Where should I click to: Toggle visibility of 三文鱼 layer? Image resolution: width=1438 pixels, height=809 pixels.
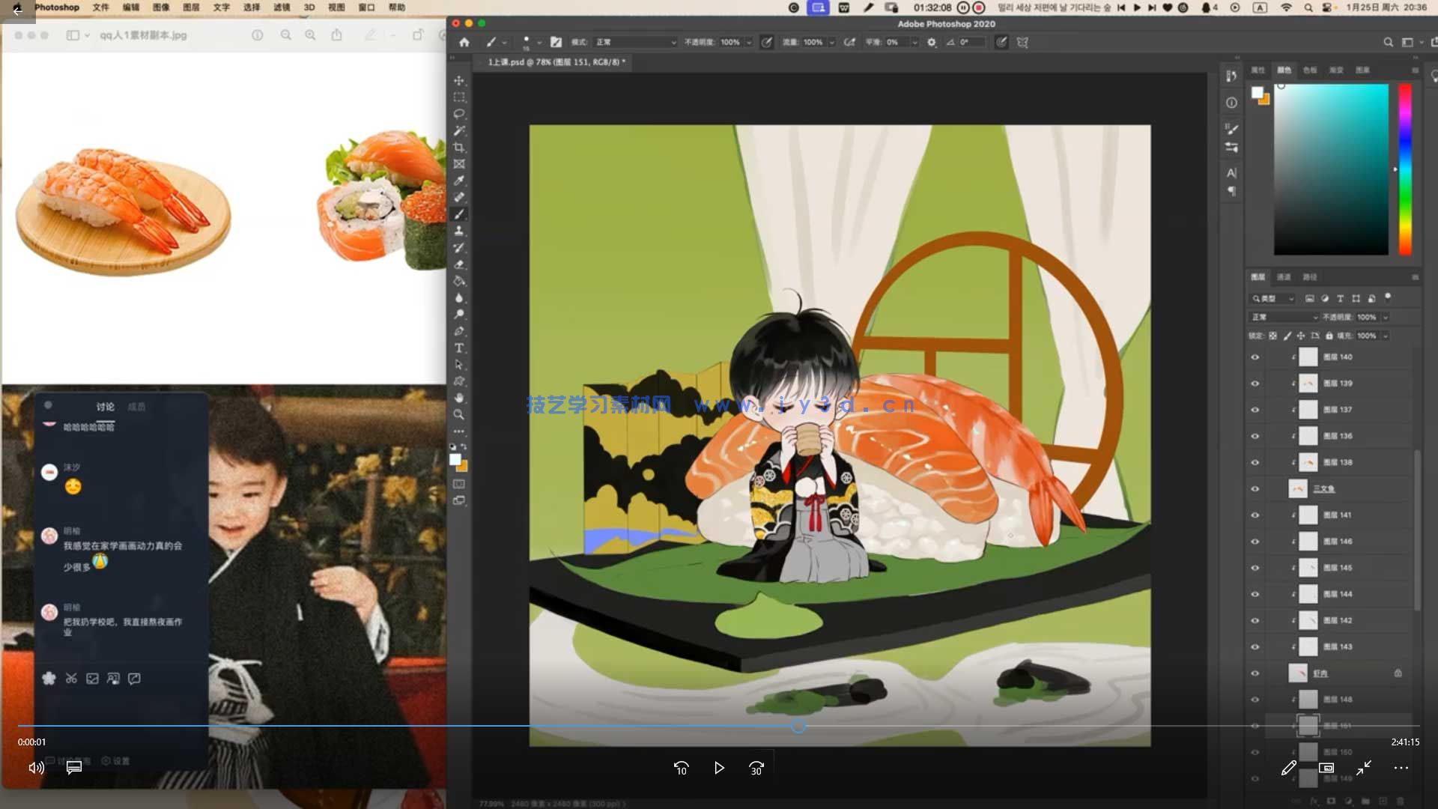pyautogui.click(x=1255, y=489)
